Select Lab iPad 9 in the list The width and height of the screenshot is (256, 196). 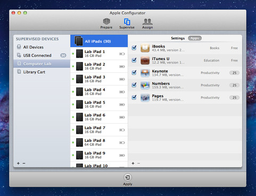99,155
